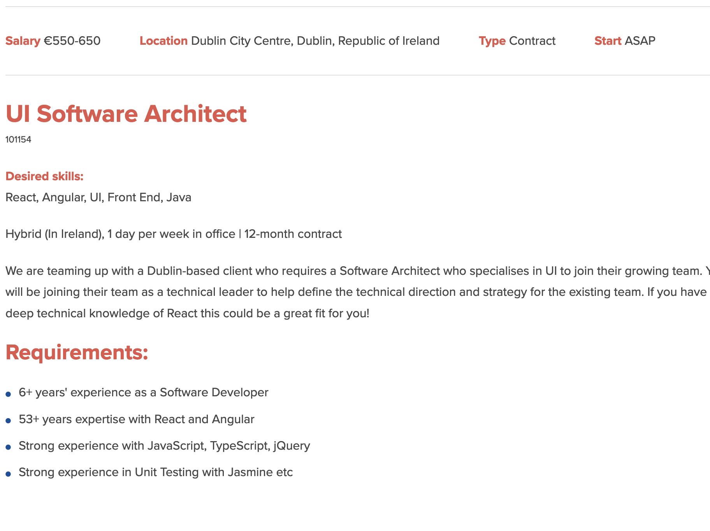Click the bullet about JavaScript, TypeScript, jQuery
This screenshot has width=710, height=531.
[x=164, y=446]
